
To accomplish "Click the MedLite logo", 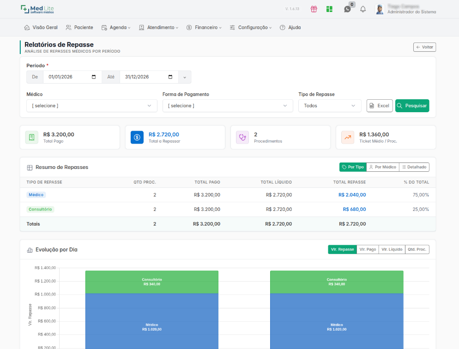I will (37, 9).
